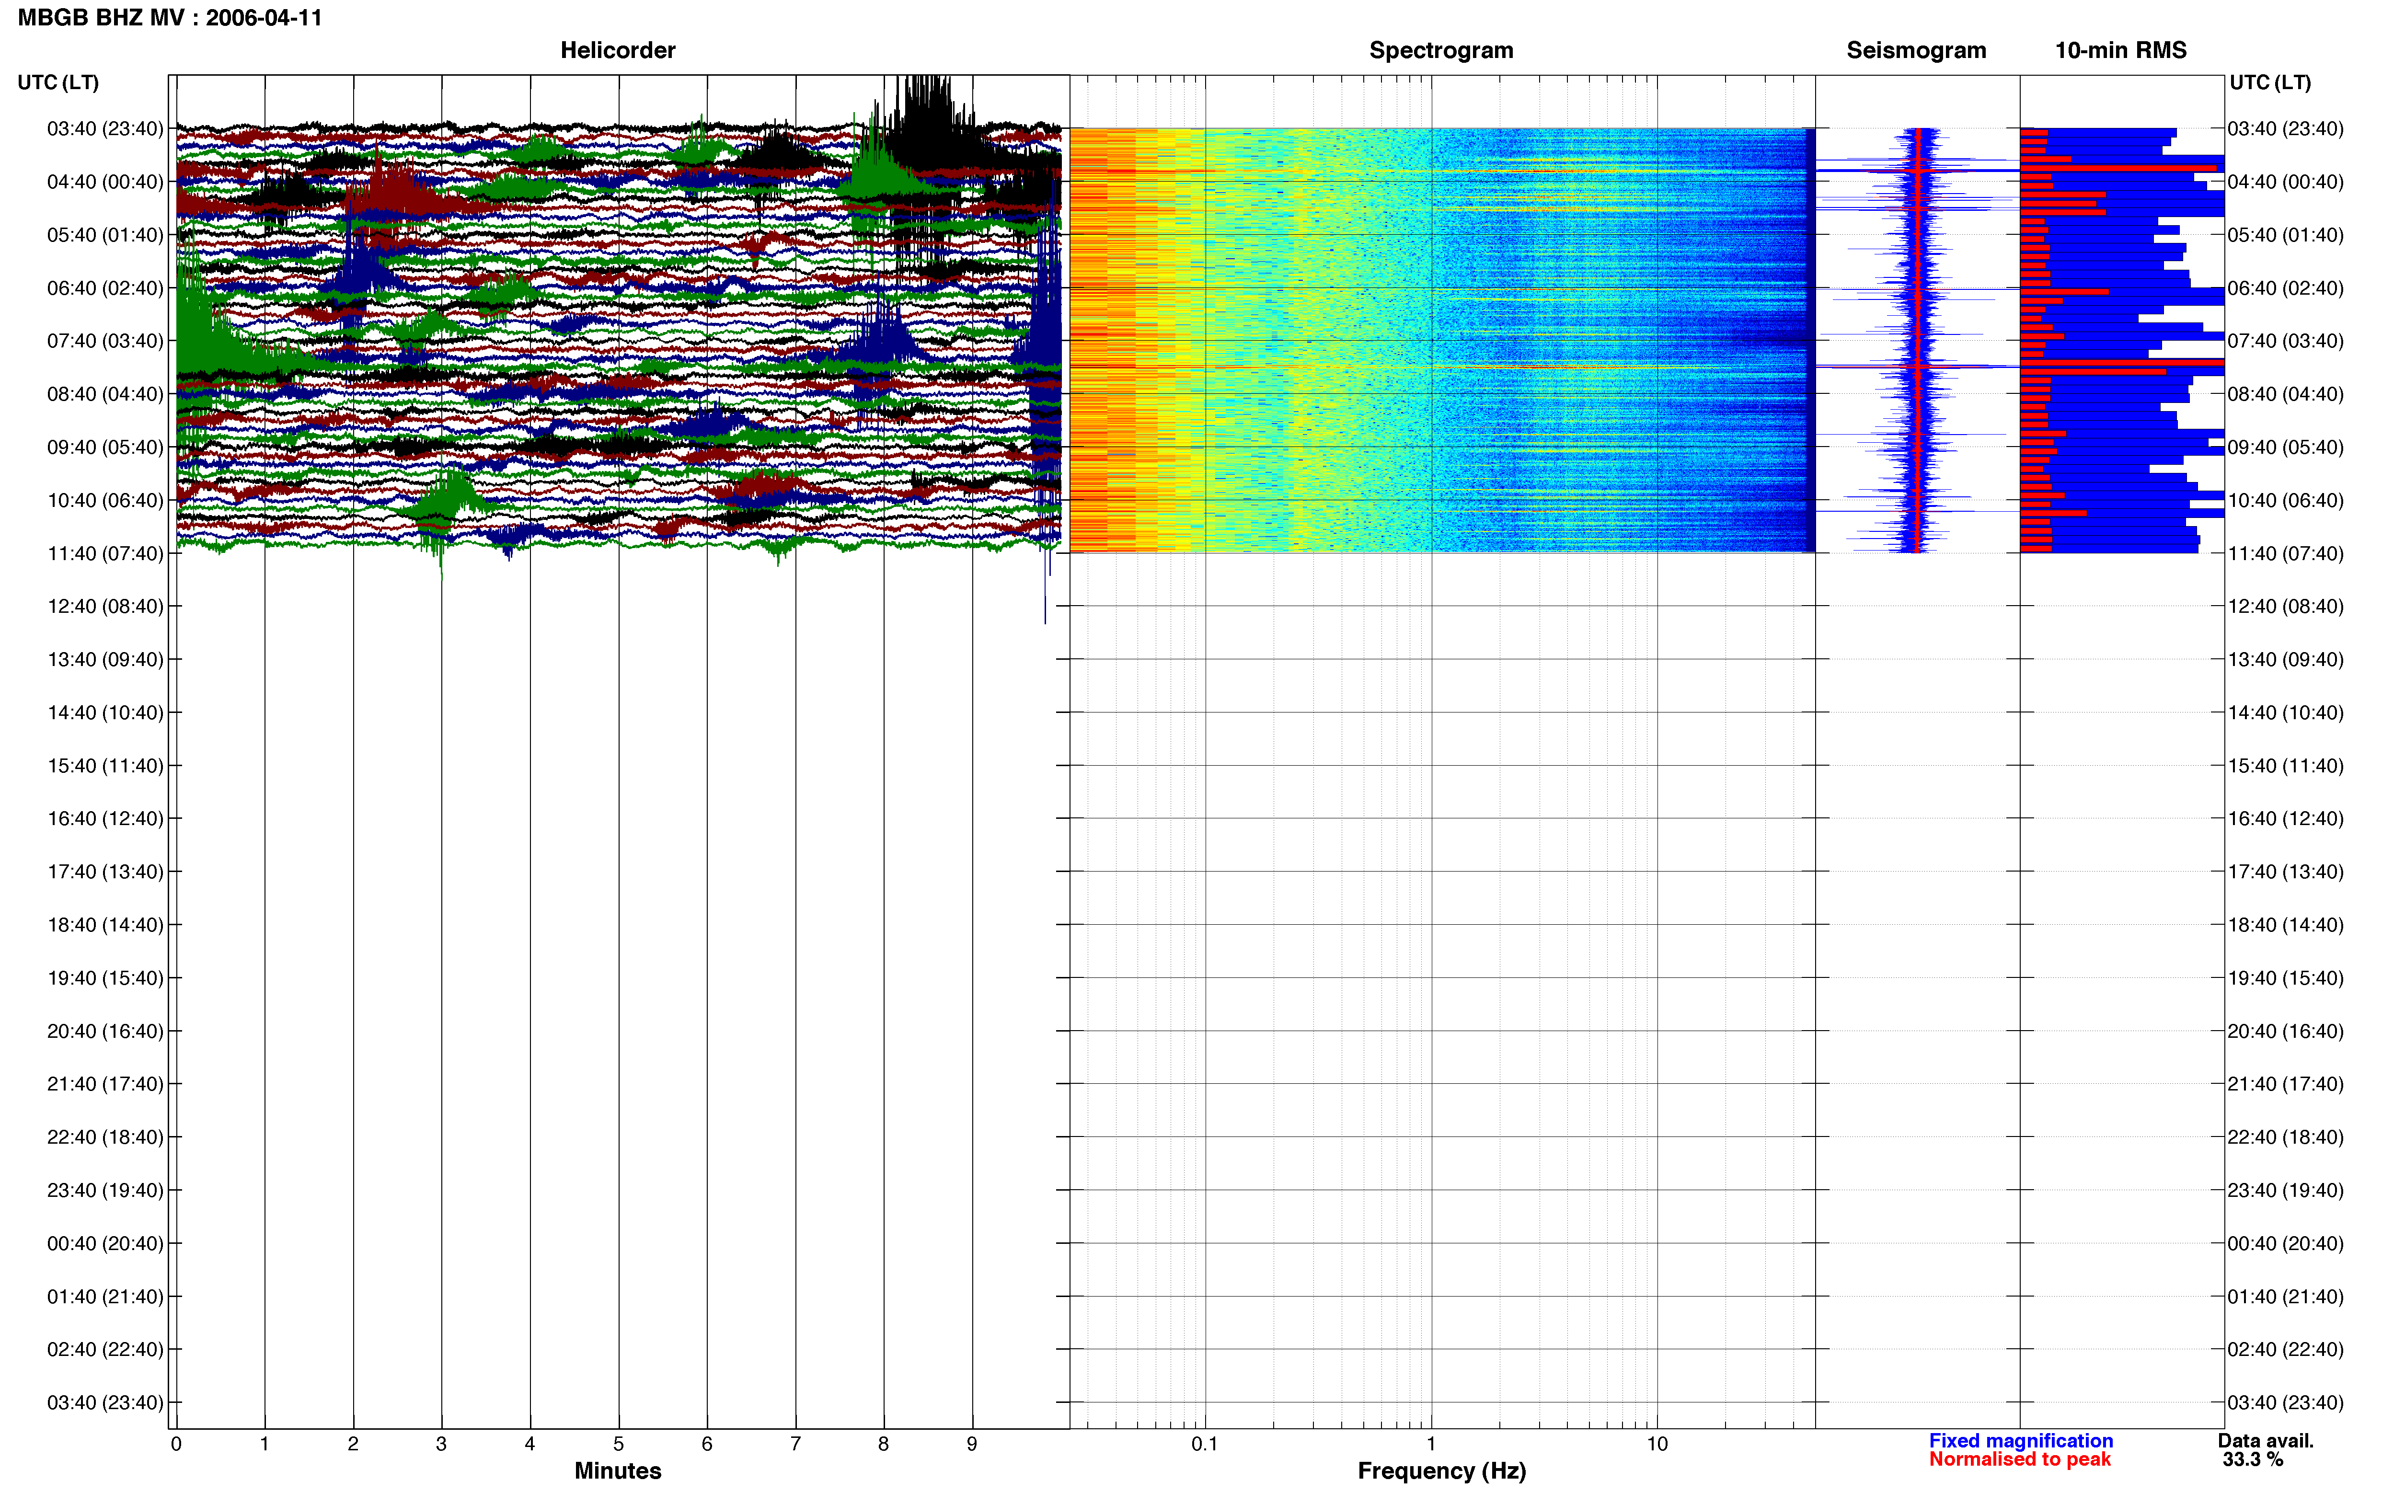This screenshot has height=1504, width=2405.
Task: Click the 'UTC (LT)' header beside the Helicorder
Action: click(58, 82)
